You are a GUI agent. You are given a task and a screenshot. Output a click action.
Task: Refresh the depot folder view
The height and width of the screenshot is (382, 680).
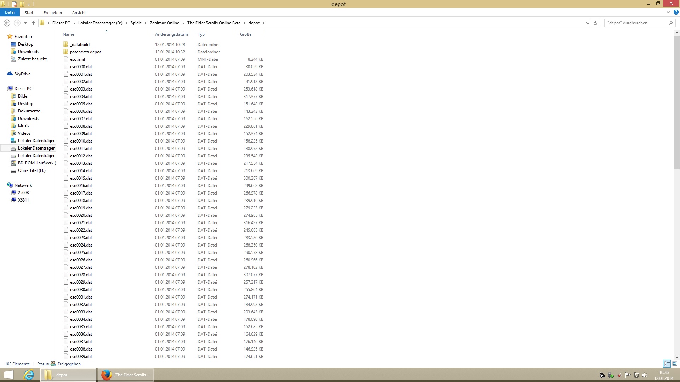click(595, 23)
